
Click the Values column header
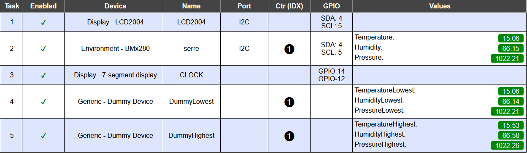tap(439, 6)
